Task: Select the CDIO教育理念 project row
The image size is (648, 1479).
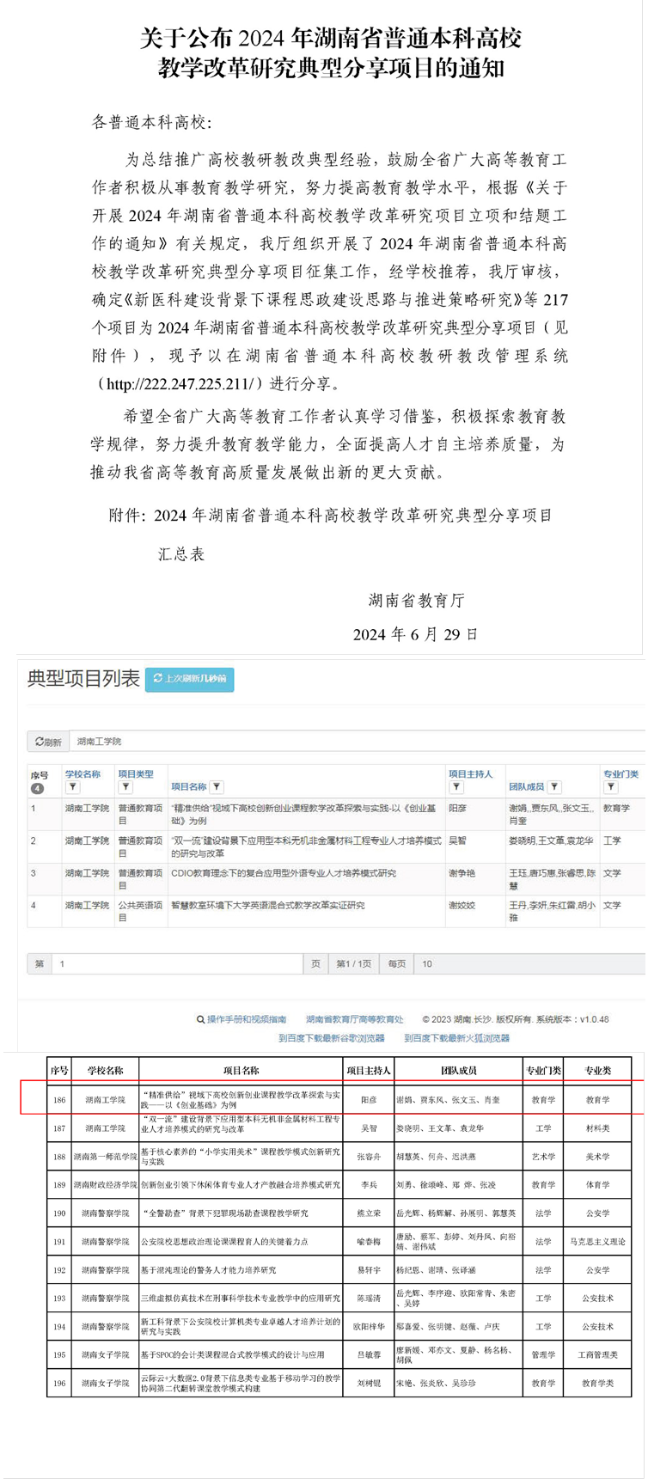Action: tap(284, 873)
